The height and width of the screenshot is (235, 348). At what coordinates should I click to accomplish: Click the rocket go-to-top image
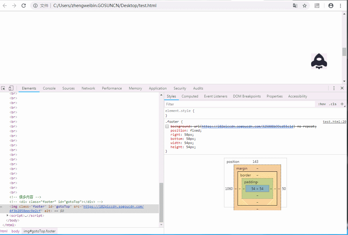coord(319,61)
